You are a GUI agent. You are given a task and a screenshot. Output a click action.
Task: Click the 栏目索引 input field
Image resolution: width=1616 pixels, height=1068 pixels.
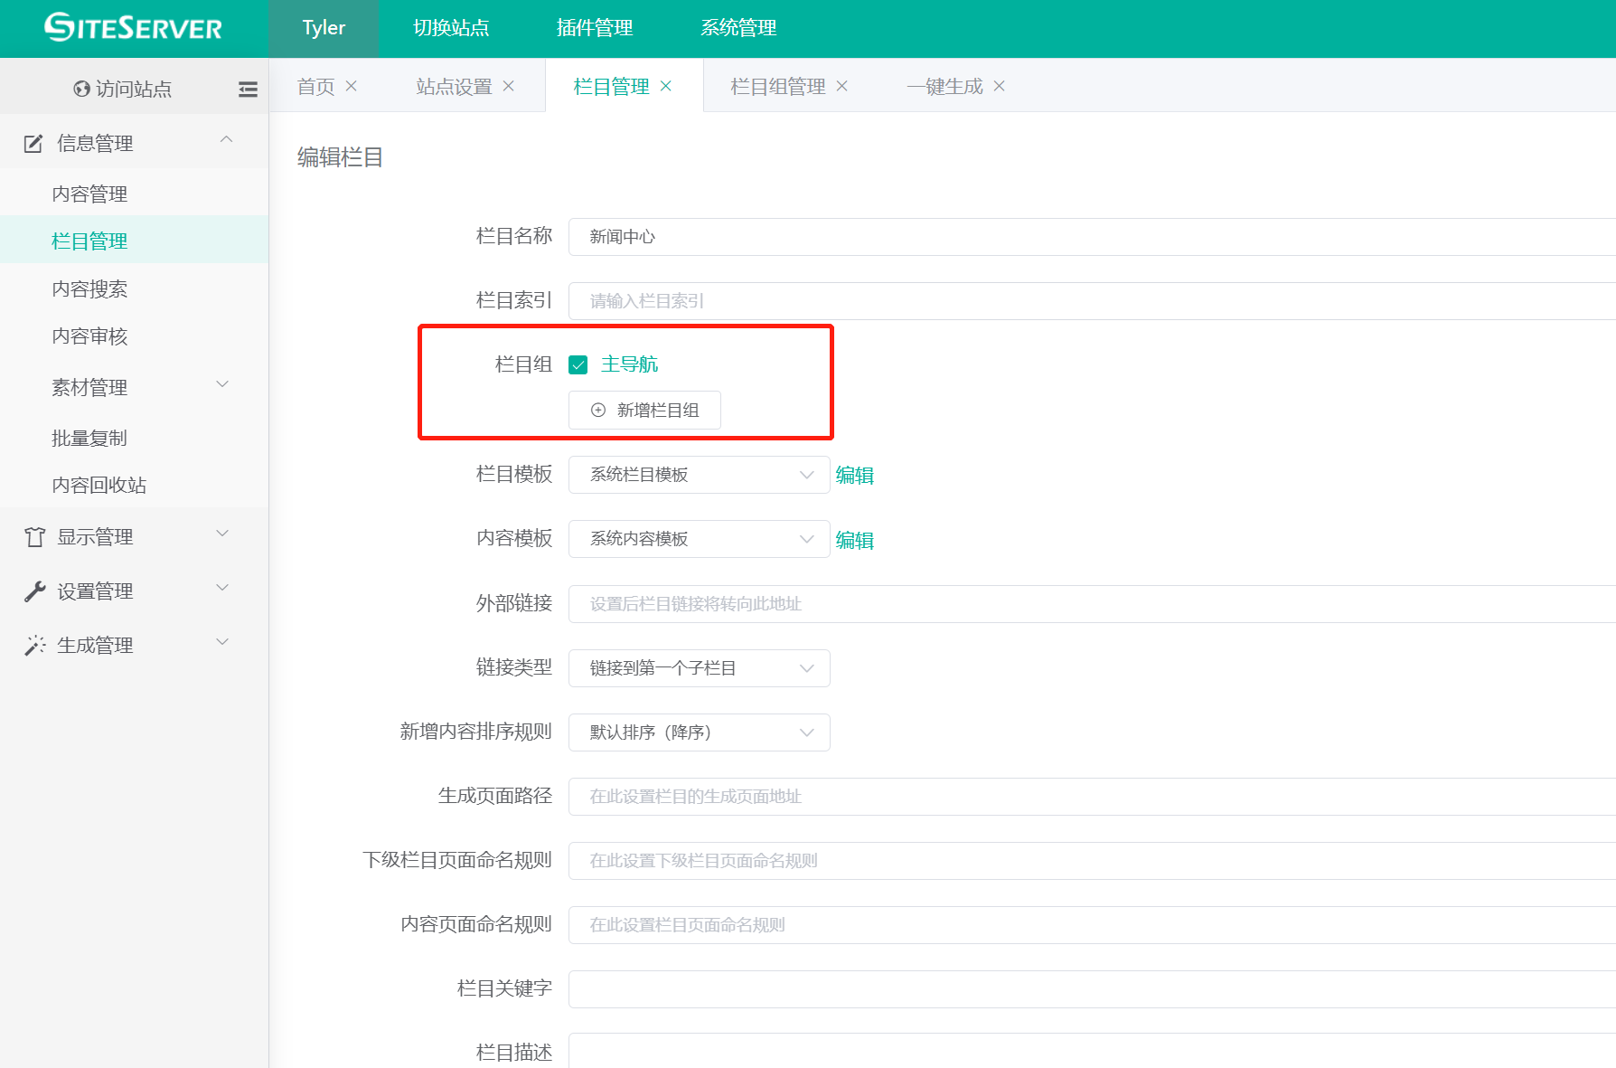pos(1085,301)
